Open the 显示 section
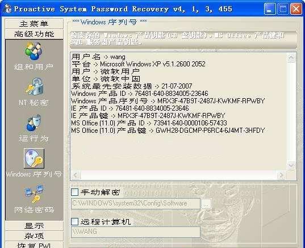 pyautogui.click(x=34, y=226)
